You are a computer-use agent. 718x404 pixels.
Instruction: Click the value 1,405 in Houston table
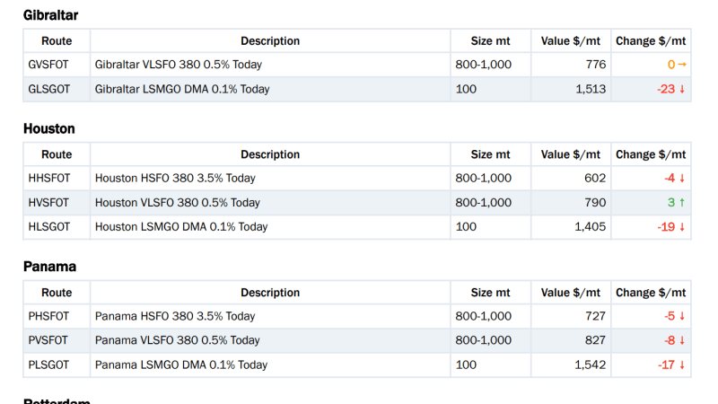(x=591, y=227)
